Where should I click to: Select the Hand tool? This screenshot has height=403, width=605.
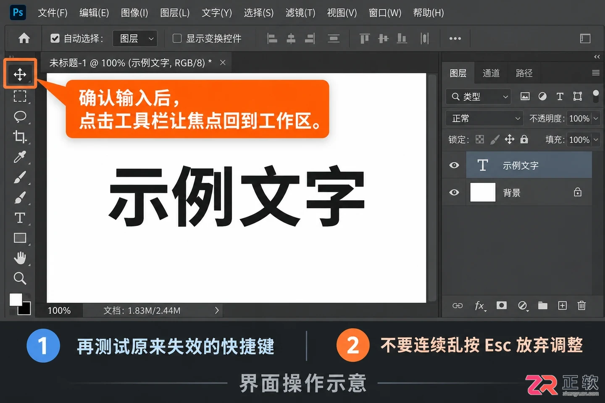pos(20,258)
